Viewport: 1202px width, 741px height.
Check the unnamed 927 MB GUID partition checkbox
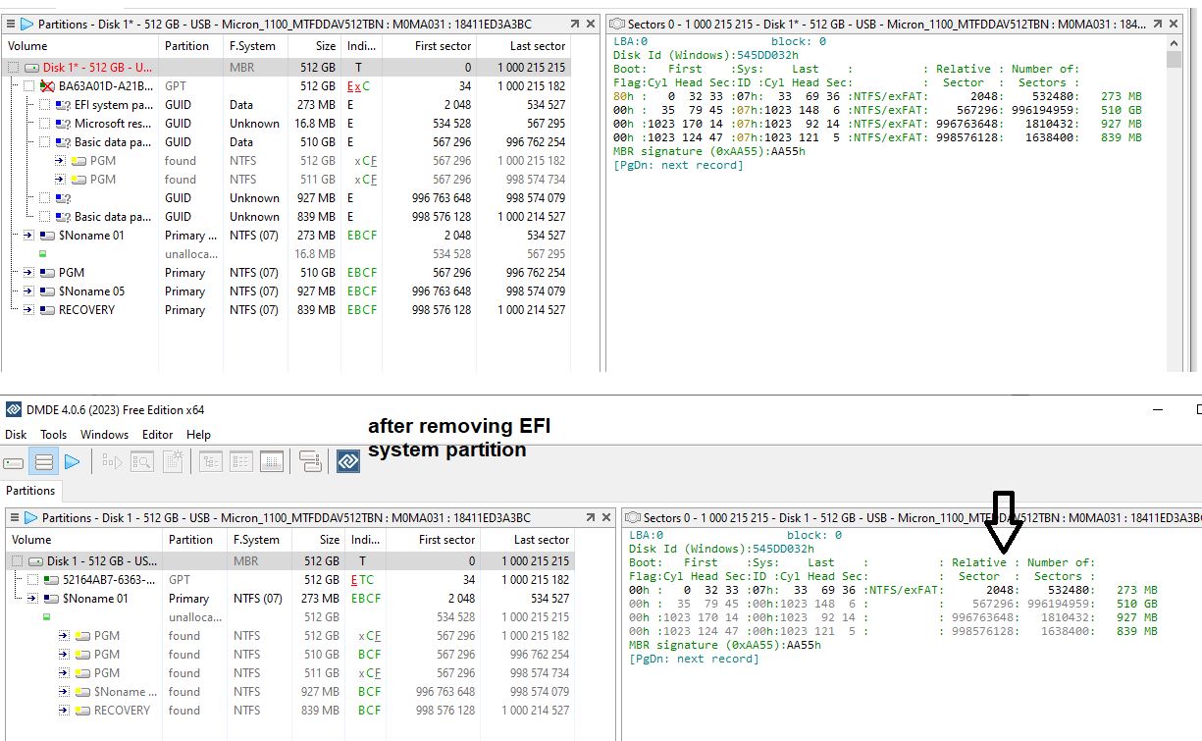tap(45, 198)
